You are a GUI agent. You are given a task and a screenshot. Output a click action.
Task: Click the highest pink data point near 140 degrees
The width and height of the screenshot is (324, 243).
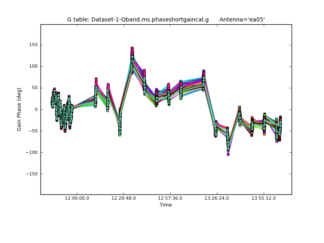(132, 48)
